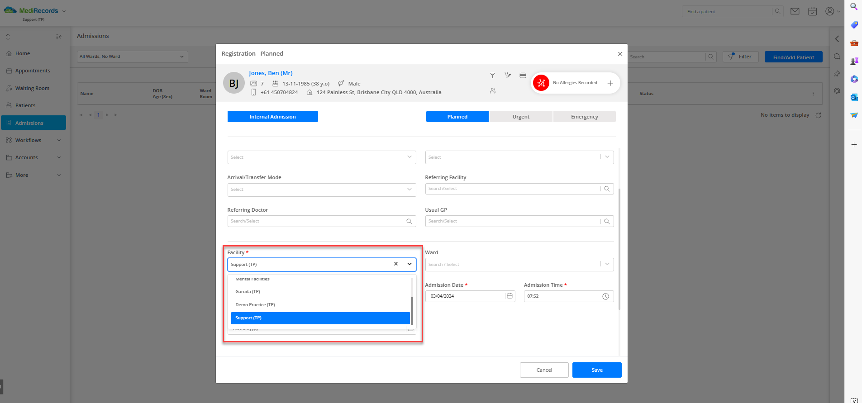Open the tools briefcase icon in browser sidebar
Screen dimensions: 862x403
pos(854,43)
